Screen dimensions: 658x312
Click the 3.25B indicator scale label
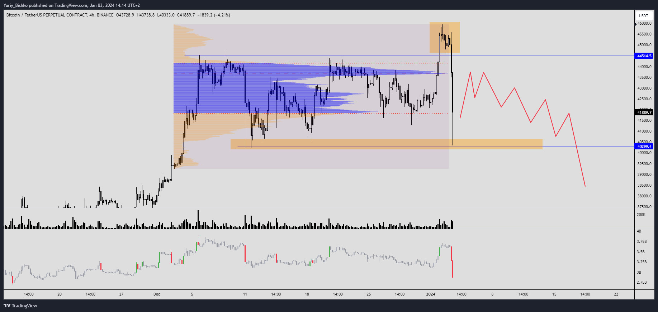[x=642, y=262]
